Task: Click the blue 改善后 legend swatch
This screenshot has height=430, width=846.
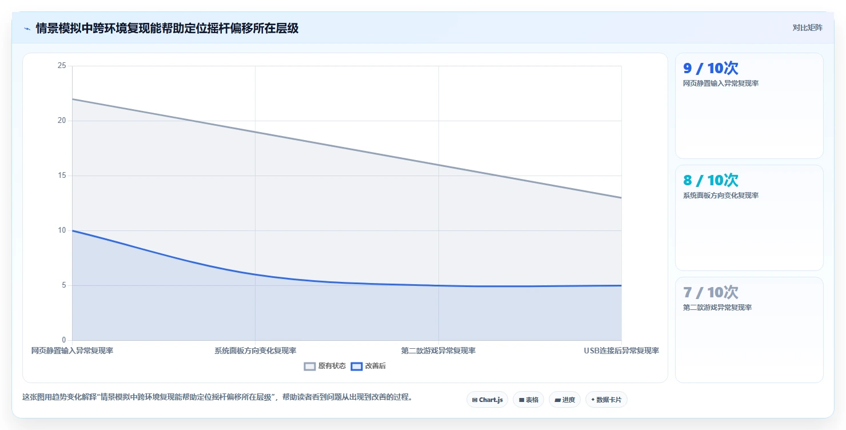Action: click(357, 366)
